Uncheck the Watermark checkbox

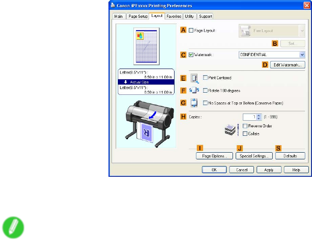pos(191,55)
